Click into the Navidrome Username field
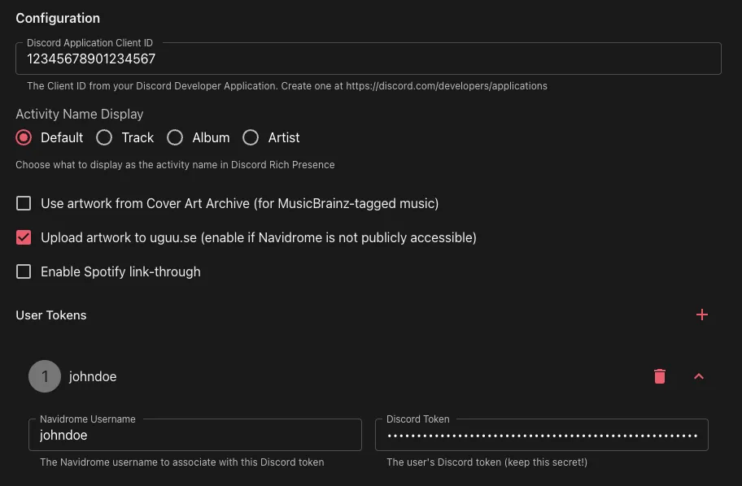 click(x=195, y=436)
